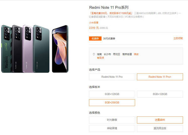Pick the 神秘黑境 color option
The image size is (188, 135).
112,128
